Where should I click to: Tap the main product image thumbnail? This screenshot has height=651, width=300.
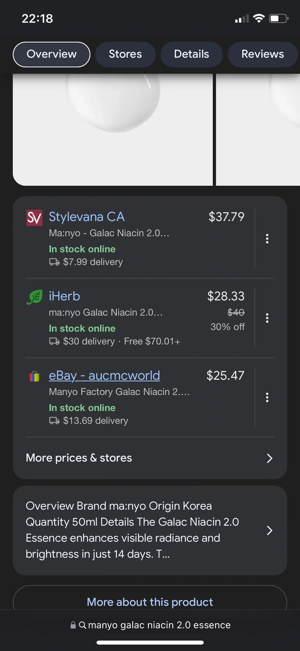click(113, 130)
